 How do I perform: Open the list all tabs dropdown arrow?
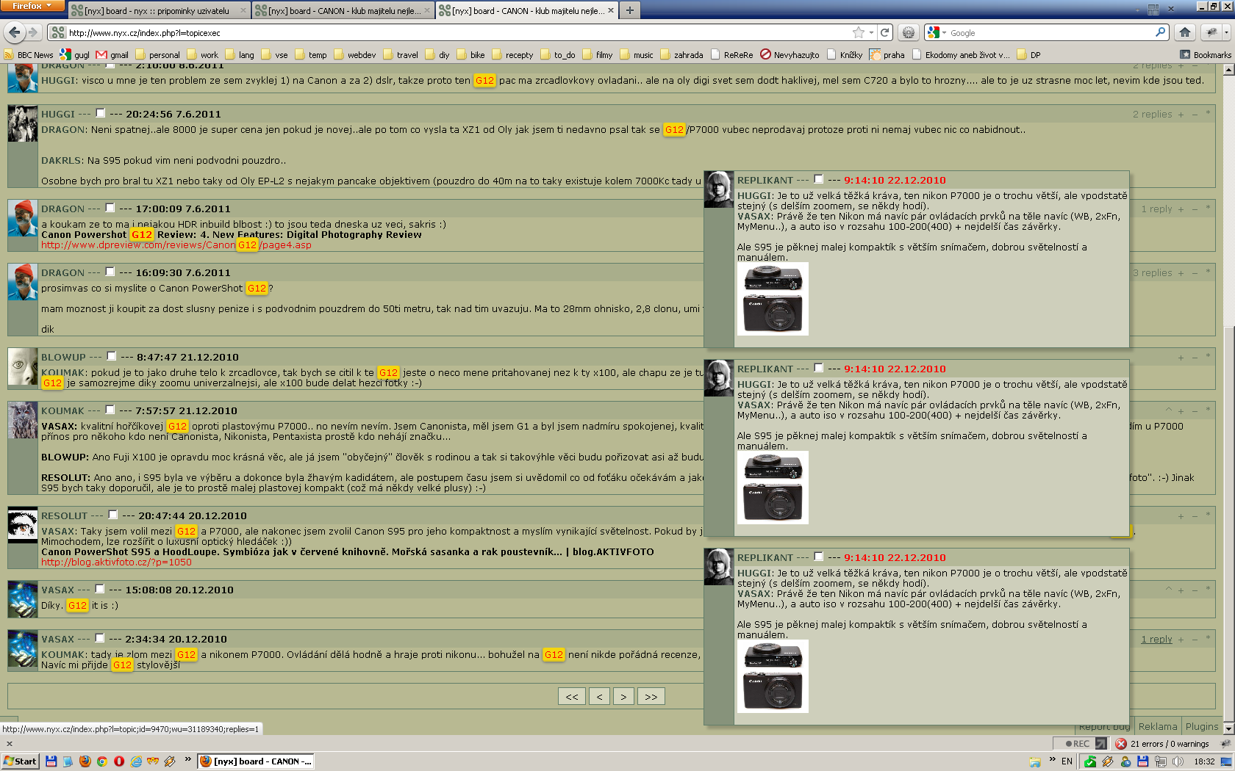tap(1136, 10)
